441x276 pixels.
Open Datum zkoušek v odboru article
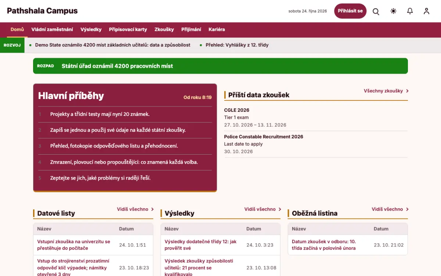(x=324, y=245)
